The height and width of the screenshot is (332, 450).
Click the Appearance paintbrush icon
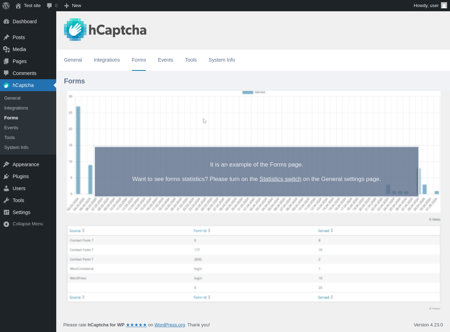tap(6, 164)
